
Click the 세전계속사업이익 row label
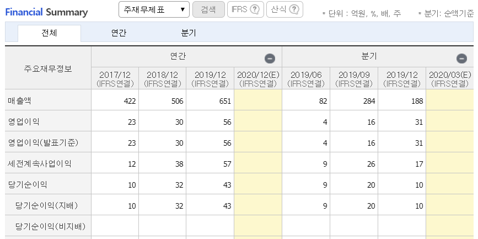coord(40,164)
